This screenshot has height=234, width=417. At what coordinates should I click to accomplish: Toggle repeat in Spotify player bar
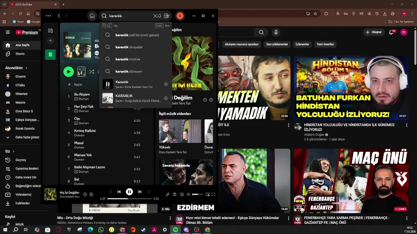click(x=149, y=192)
